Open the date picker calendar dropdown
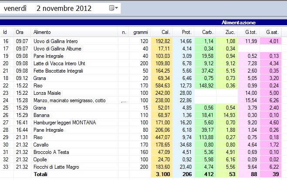Viewport: 287px width, 180px height. click(x=114, y=8)
